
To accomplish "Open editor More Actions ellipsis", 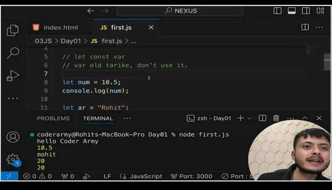I will [x=319, y=27].
